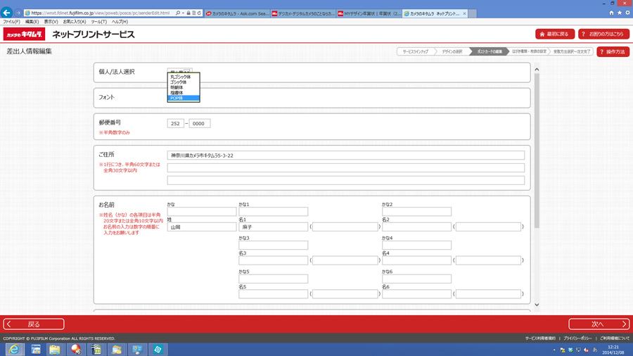Click the 最初に戻る button
This screenshot has width=633, height=356.
coord(555,34)
